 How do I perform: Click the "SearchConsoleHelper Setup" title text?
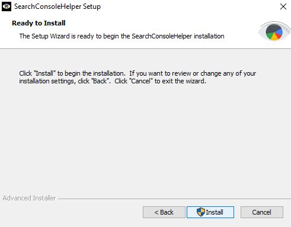click(57, 7)
